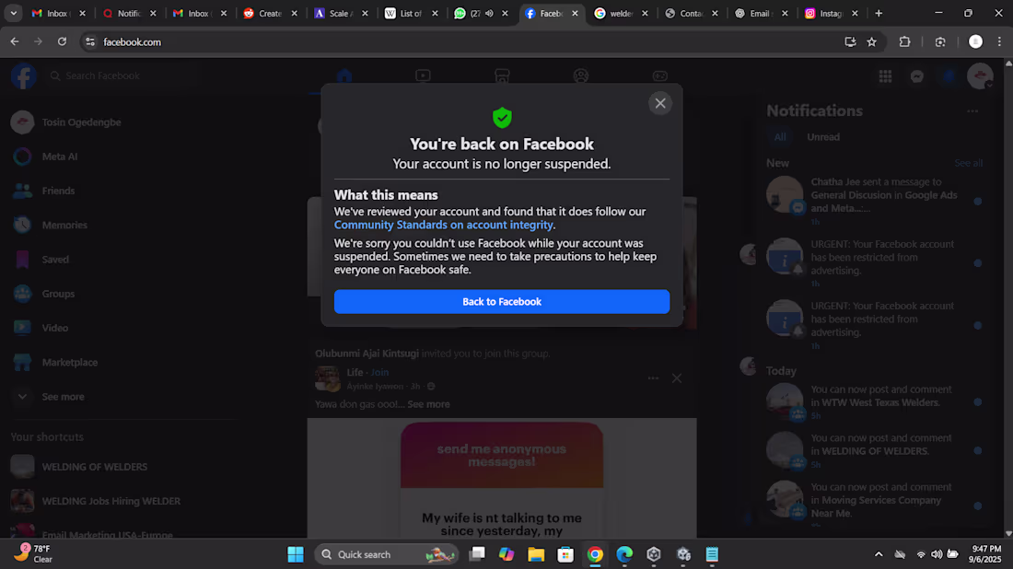This screenshot has height=569, width=1013.
Task: Expand hidden icons in the system tray
Action: 878,554
